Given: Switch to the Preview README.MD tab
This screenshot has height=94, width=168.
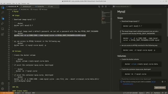Looking at the screenshot, I should tap(122, 7).
